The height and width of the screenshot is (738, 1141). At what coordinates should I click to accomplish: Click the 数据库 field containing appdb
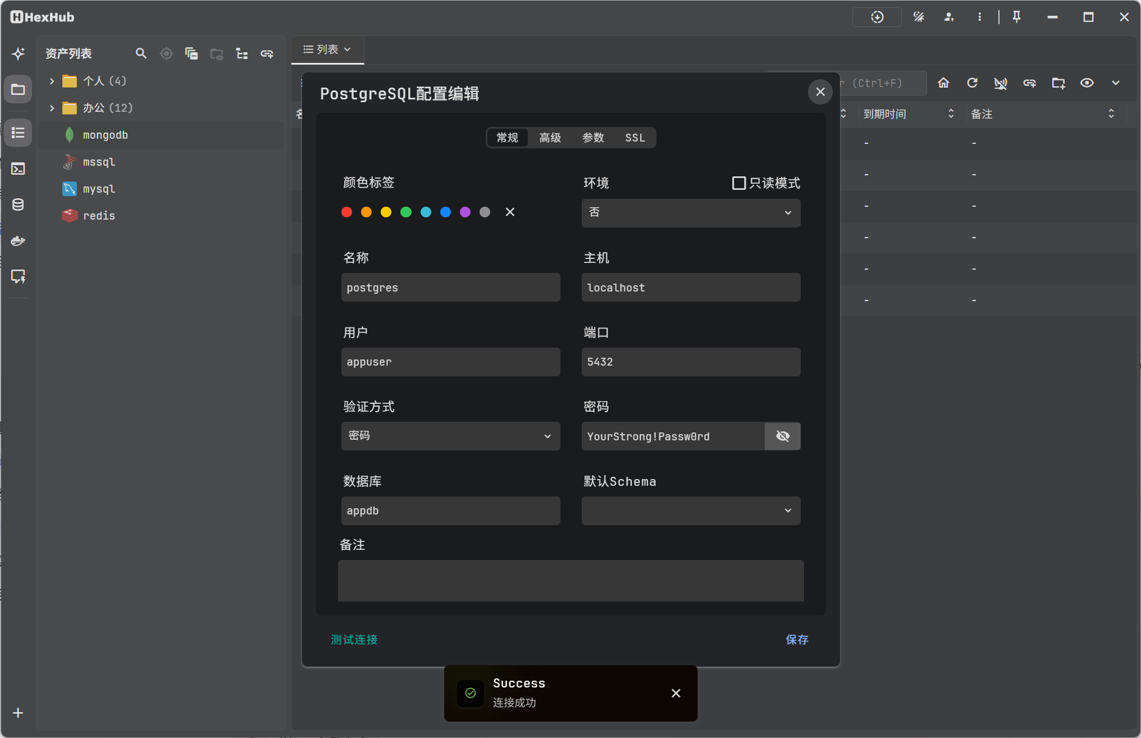(x=450, y=511)
